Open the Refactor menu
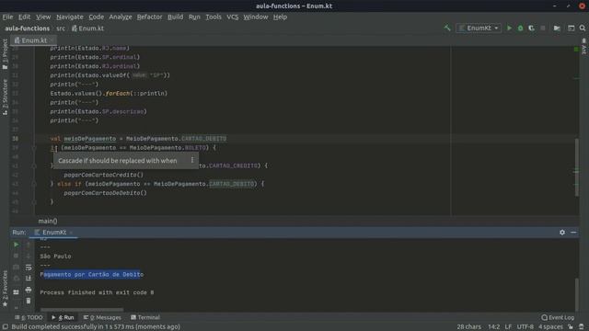Screen dimensions: 589x331 point(149,17)
